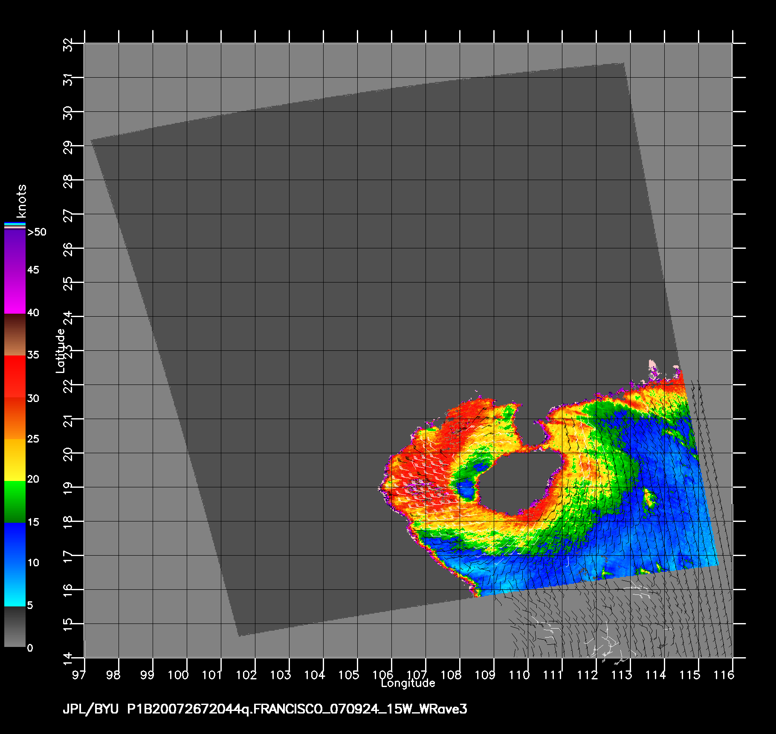Image resolution: width=776 pixels, height=734 pixels.
Task: Click the '45' colorbar label
Action: 33,270
